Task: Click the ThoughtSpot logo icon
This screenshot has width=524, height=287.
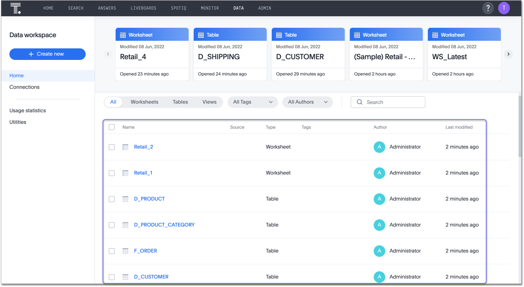Action: click(x=15, y=8)
